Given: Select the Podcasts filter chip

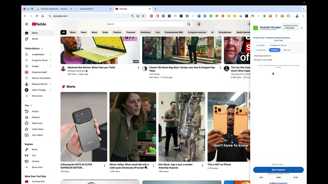Looking at the screenshot, I should 131,32.
